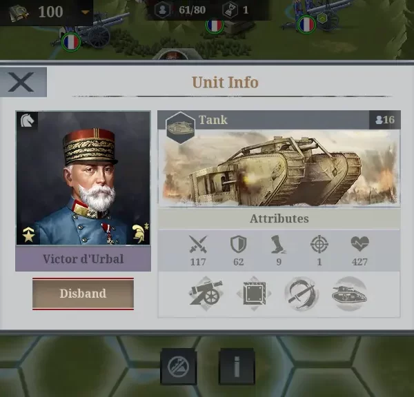Click the population counter 61/80
The width and height of the screenshot is (414, 397).
pos(193,10)
